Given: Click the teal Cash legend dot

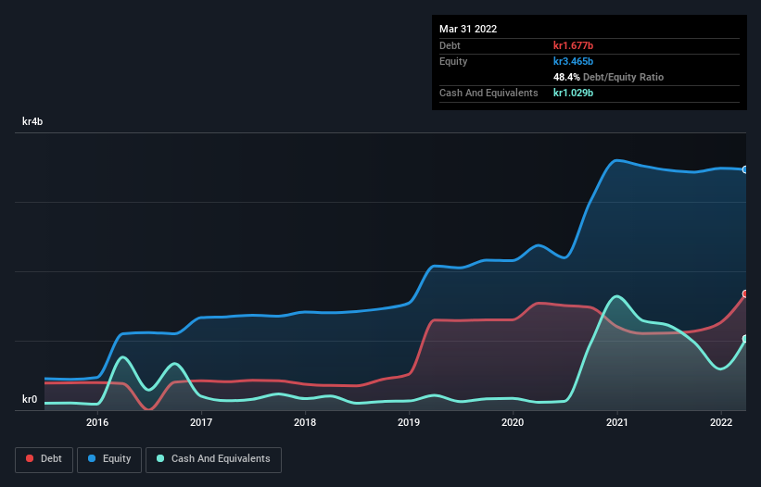Looking at the screenshot, I should [160, 458].
